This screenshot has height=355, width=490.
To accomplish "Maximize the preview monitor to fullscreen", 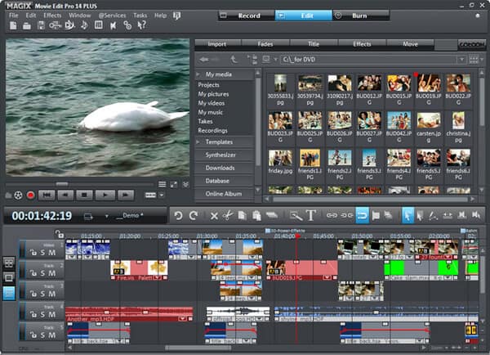I will (x=174, y=185).
